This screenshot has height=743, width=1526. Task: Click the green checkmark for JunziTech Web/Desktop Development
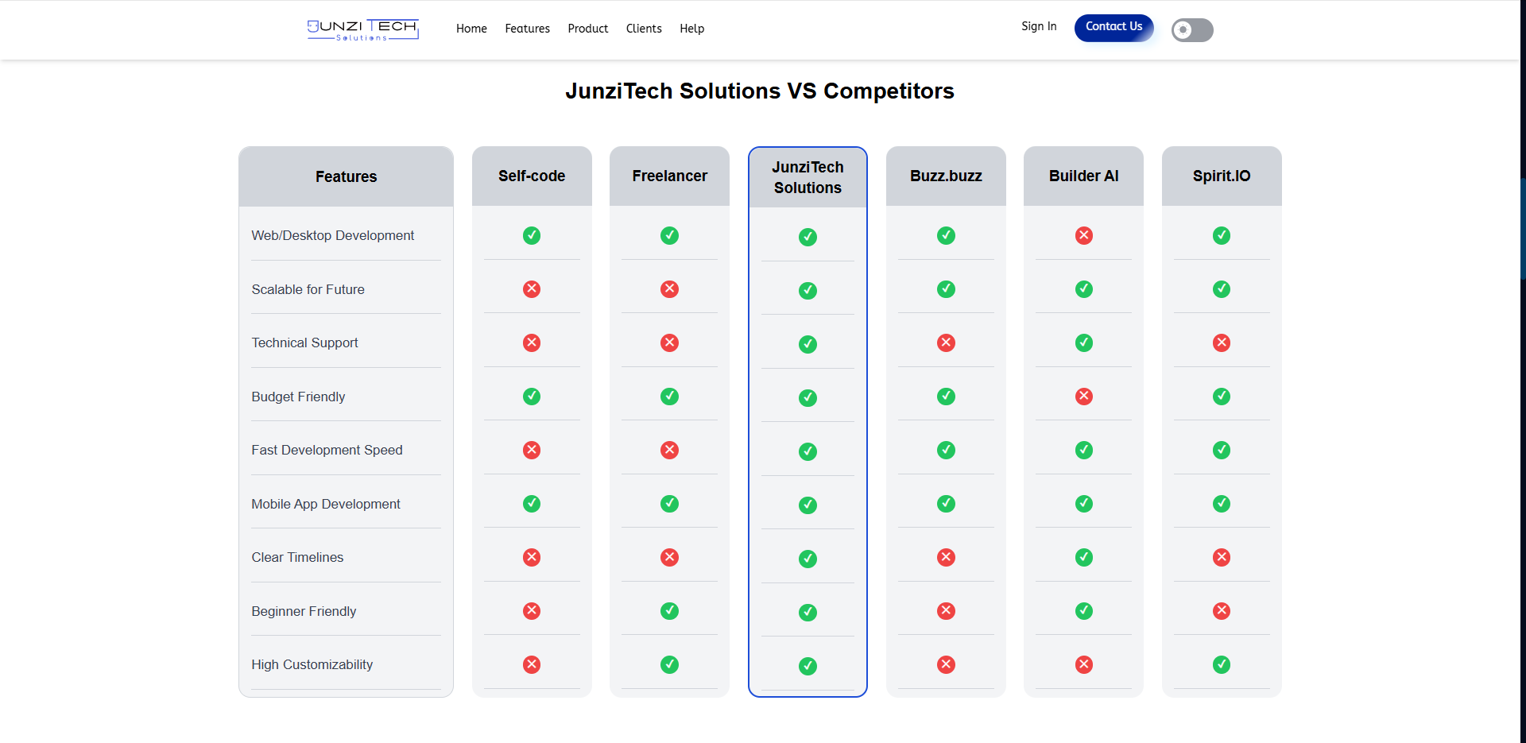[x=807, y=237]
